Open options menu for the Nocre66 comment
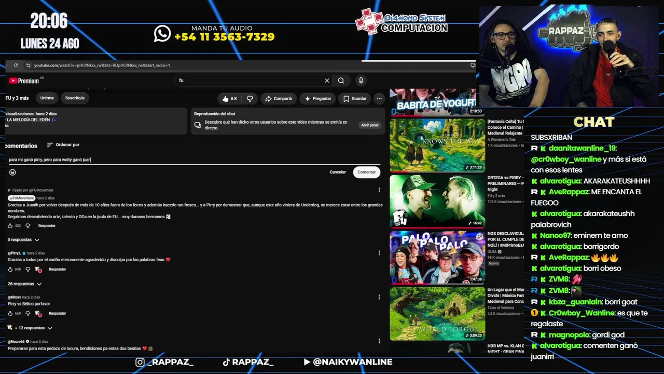Screen dimensions: 664x374 [x=379, y=341]
